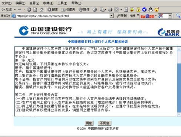The image size is (181, 137).
Task: Click the 不同意 disagree button
Action: 105,123
